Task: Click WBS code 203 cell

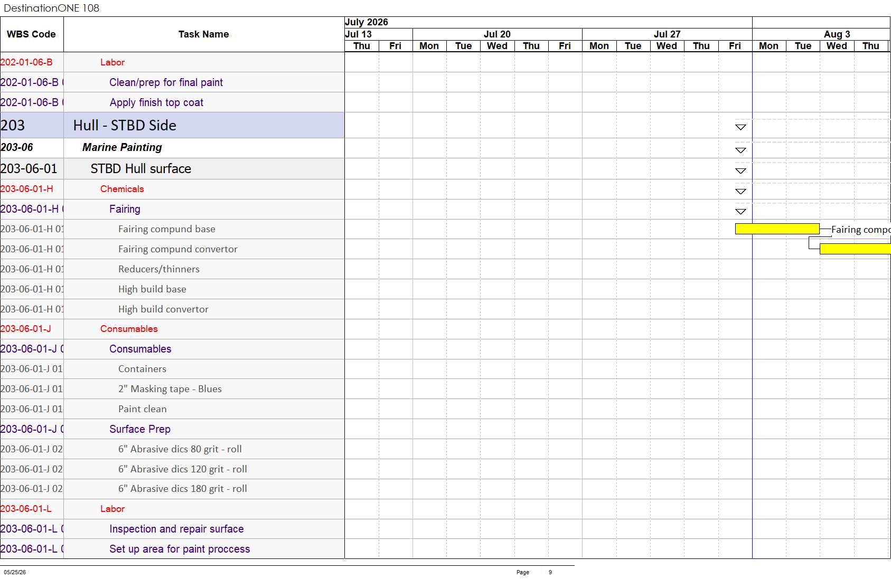Action: point(32,125)
